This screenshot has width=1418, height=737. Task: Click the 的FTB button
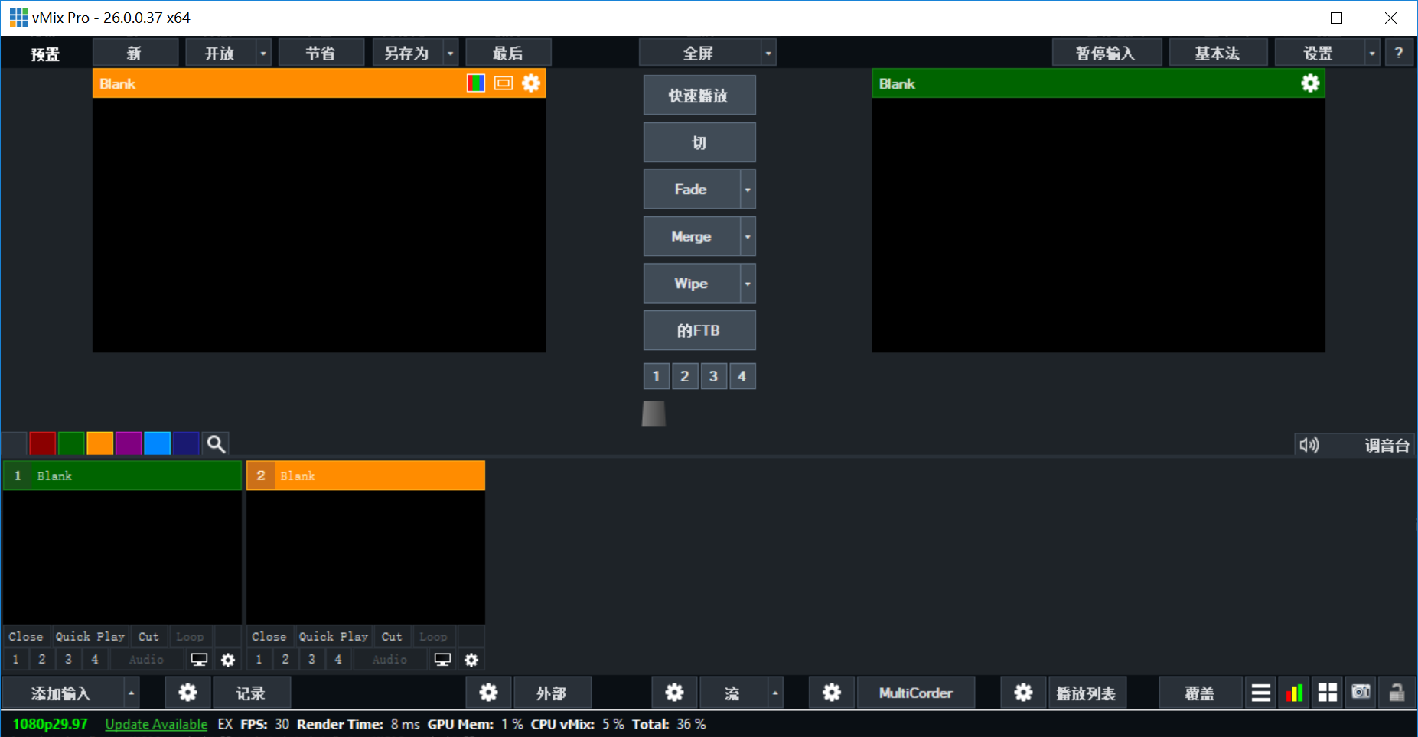(699, 330)
